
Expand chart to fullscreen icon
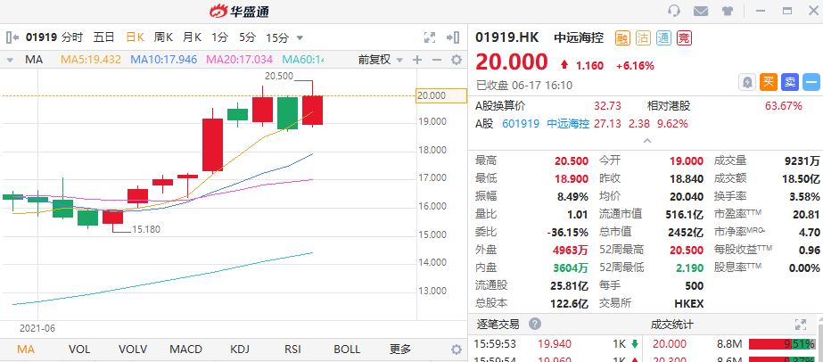coord(430,37)
